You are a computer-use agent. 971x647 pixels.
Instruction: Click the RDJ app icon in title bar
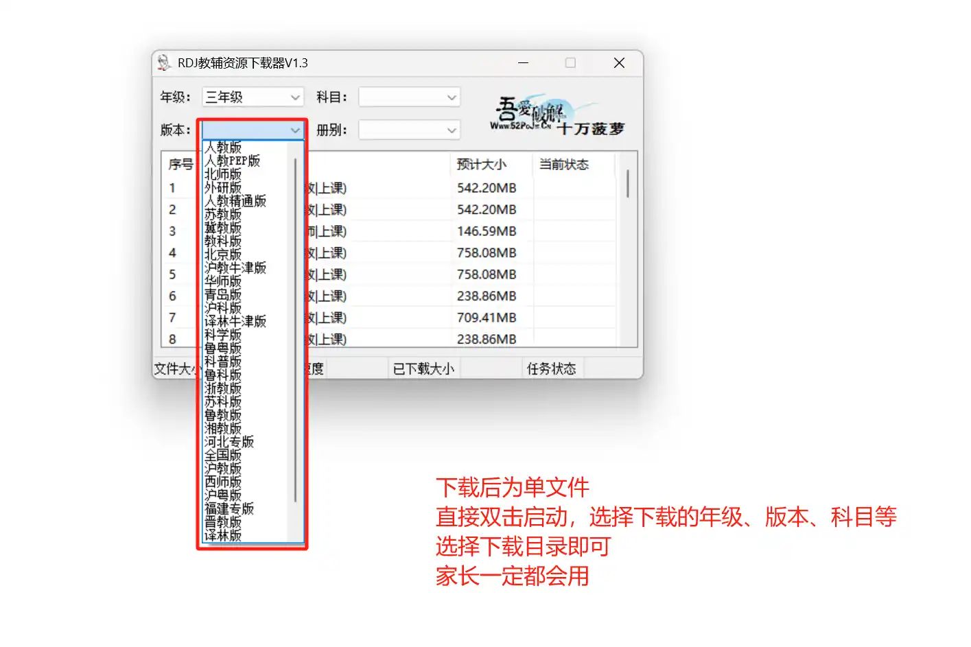pos(164,63)
